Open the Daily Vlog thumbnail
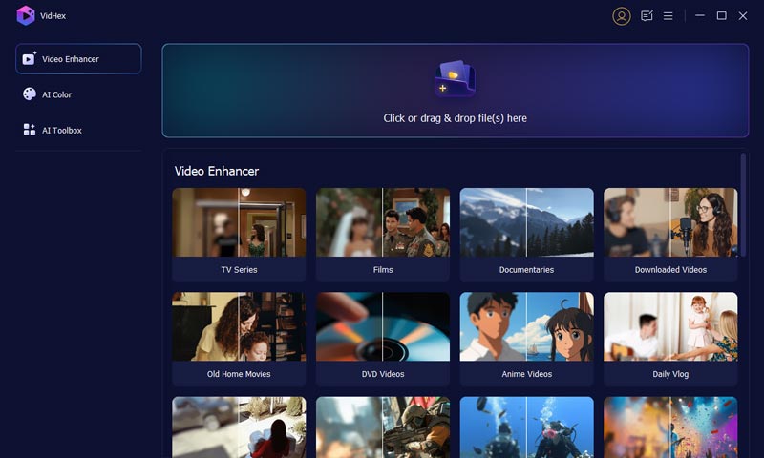Screen dimensions: 764x458 [x=670, y=326]
